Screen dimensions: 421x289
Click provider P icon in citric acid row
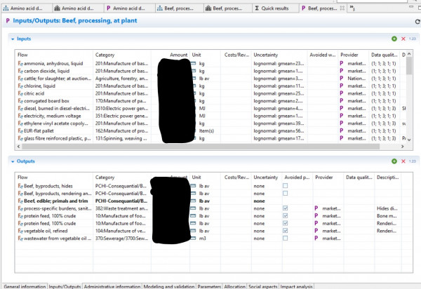(341, 93)
